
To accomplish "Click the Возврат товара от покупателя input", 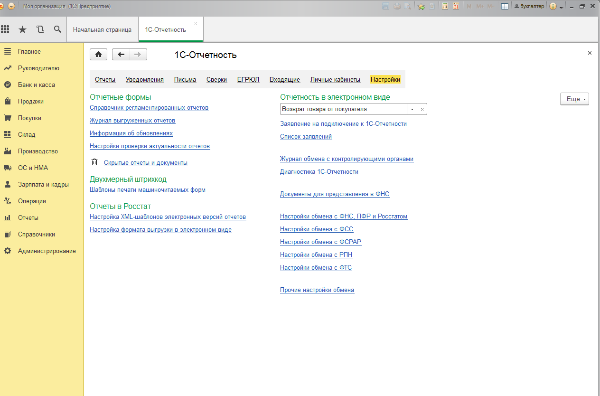I will click(344, 109).
